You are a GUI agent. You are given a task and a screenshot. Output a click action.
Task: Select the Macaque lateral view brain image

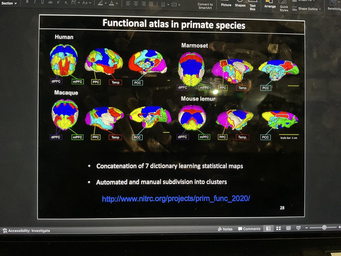pos(104,119)
